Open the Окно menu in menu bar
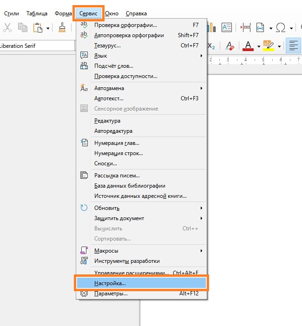The image size is (302, 326). [112, 13]
